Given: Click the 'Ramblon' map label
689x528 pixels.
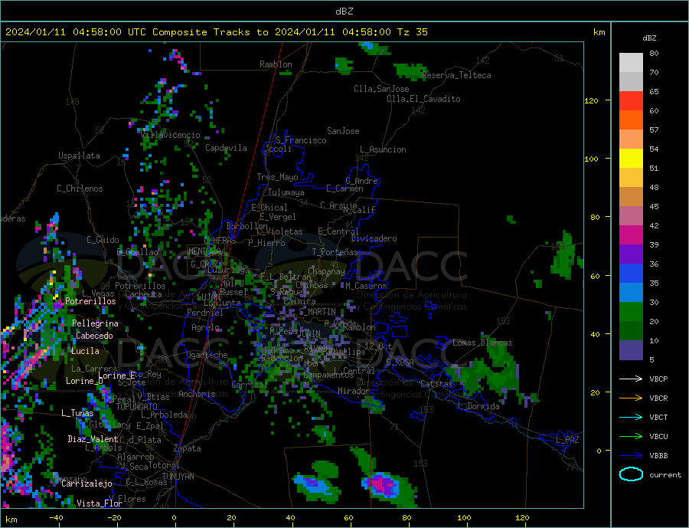Looking at the screenshot, I should point(276,64).
